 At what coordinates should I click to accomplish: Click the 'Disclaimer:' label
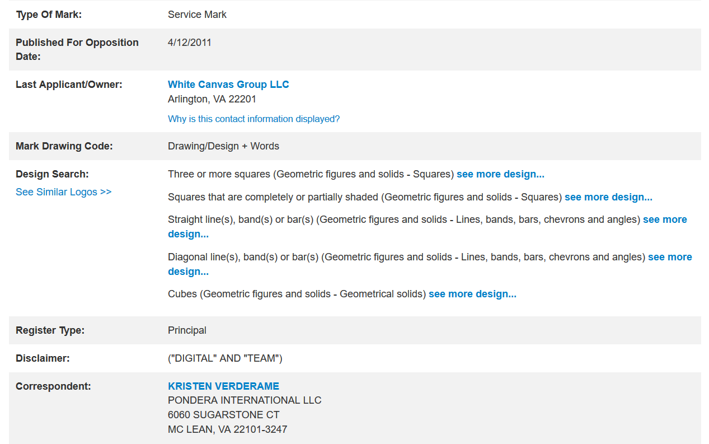[43, 358]
